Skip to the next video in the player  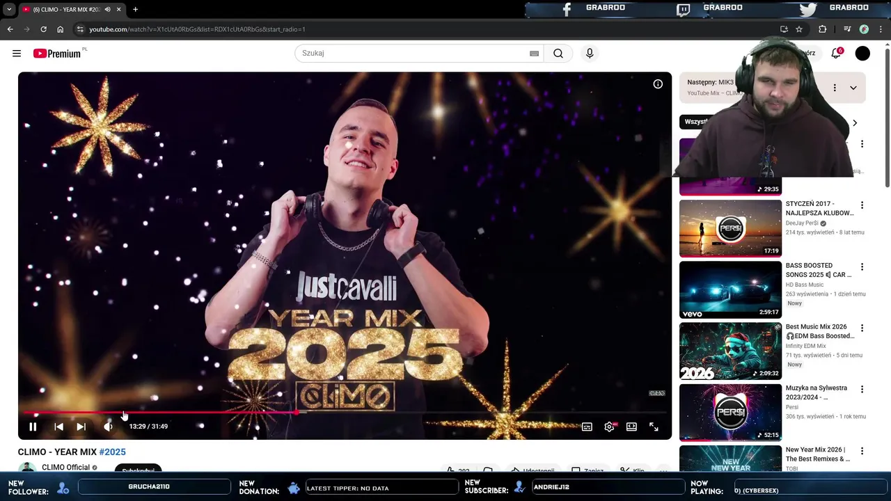pyautogui.click(x=81, y=427)
